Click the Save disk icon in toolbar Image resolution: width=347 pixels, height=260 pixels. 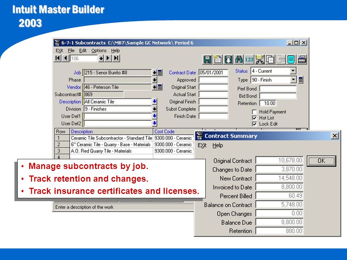pyautogui.click(x=207, y=60)
